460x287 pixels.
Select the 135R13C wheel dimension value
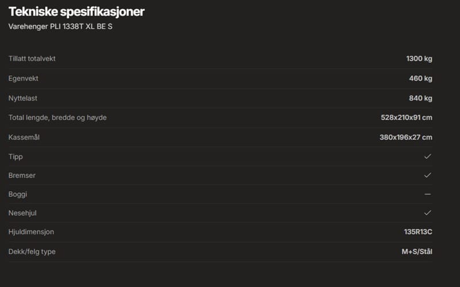click(418, 232)
